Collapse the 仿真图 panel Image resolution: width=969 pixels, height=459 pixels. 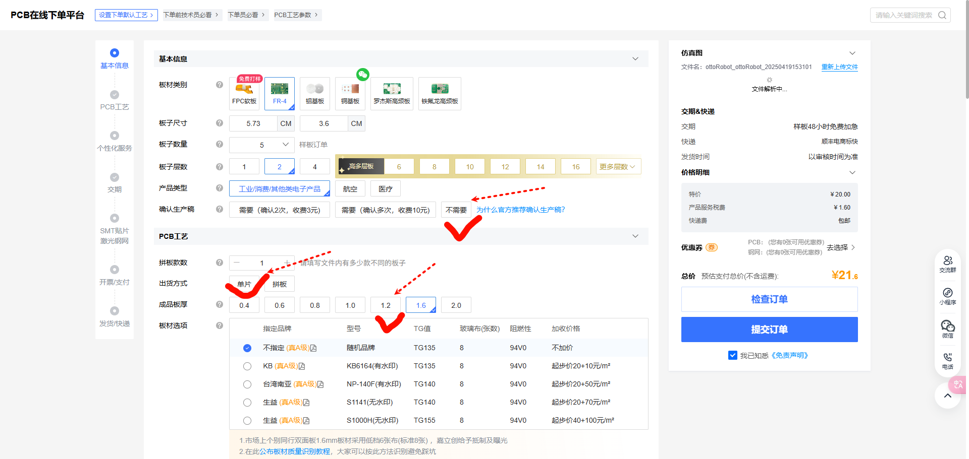(852, 53)
